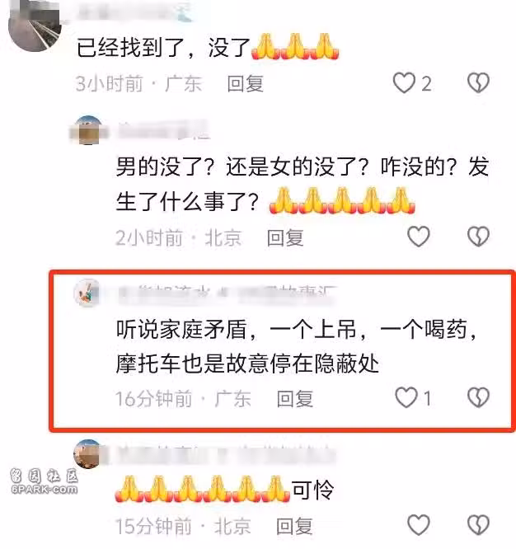Tap broken heart on 2小时前 北京 comment
516x549 pixels.
pos(478,237)
